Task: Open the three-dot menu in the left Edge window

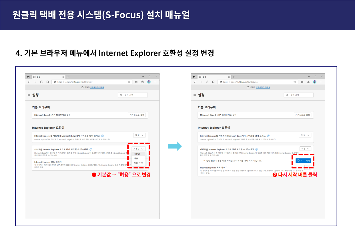Action: (155, 82)
